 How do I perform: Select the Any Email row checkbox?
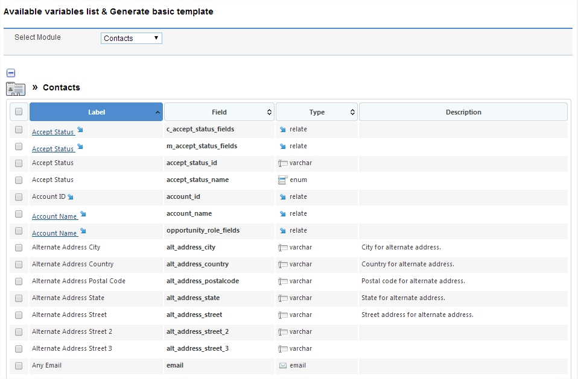tap(19, 366)
